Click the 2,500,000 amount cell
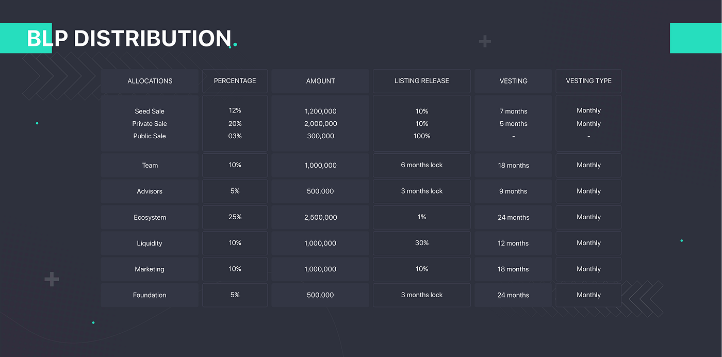The image size is (722, 357). [x=320, y=218]
